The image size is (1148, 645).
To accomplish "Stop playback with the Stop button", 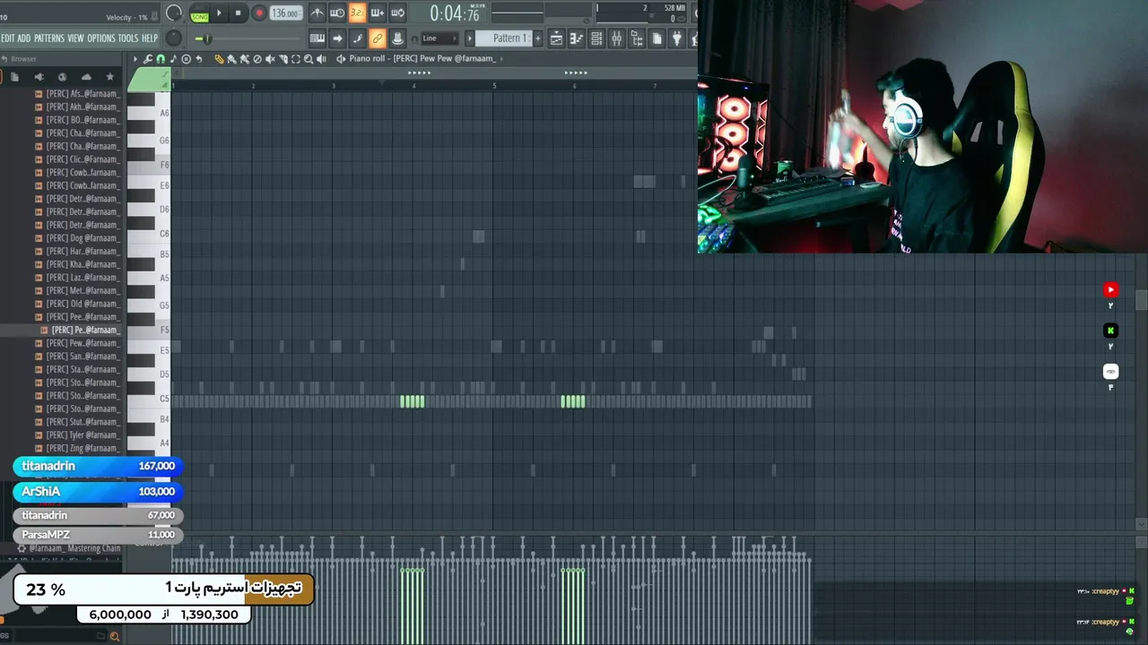I will 238,13.
